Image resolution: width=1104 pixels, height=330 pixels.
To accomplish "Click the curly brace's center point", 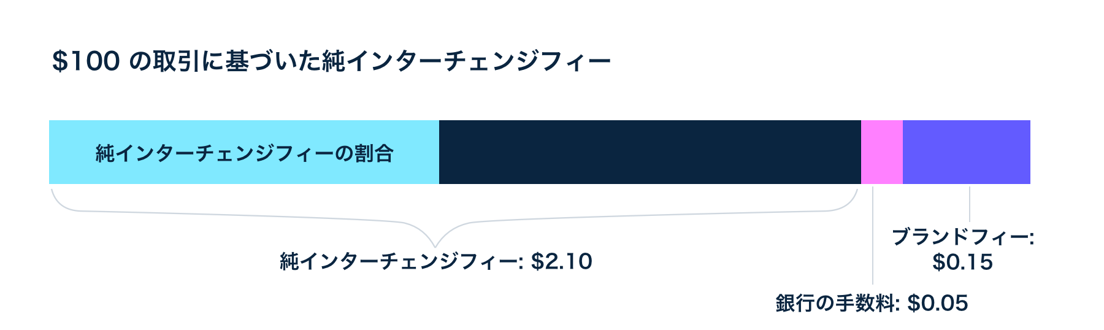I will click(435, 244).
